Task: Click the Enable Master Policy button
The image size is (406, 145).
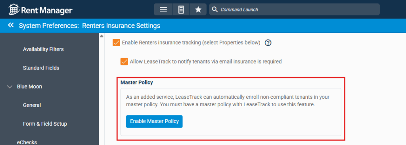Action: pos(154,121)
